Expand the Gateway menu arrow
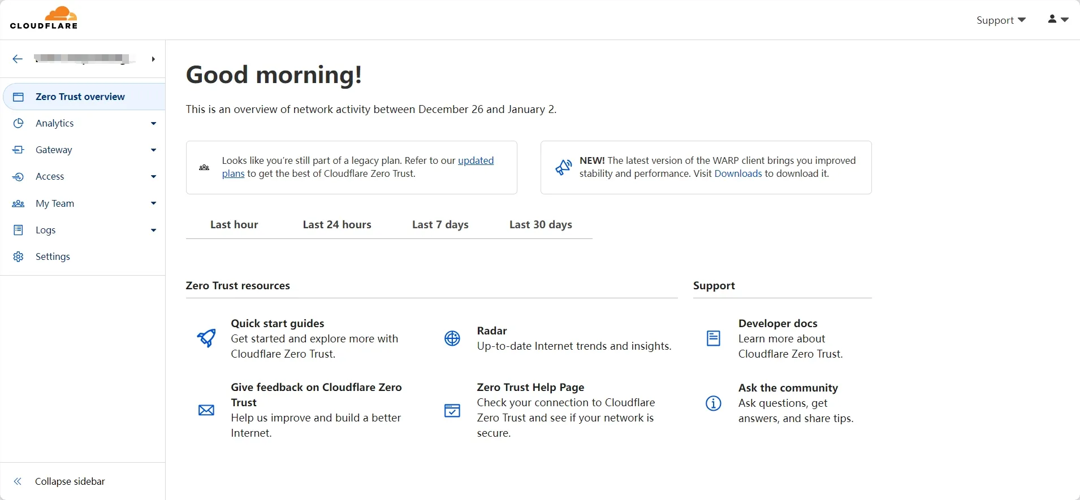Screen dimensions: 1080x500 (153, 150)
